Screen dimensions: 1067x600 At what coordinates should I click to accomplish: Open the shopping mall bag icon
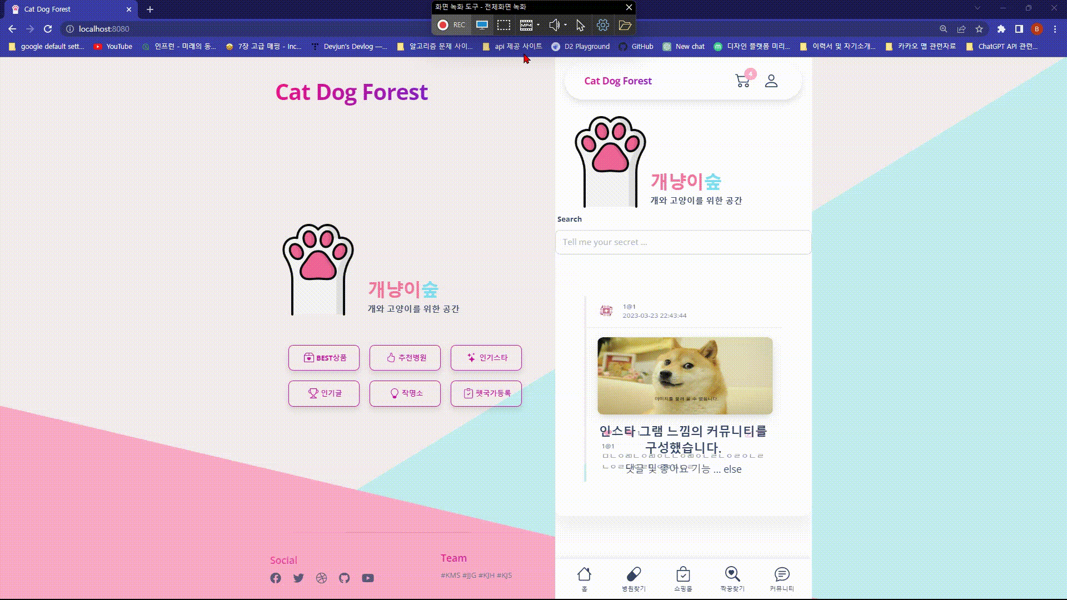point(683,574)
